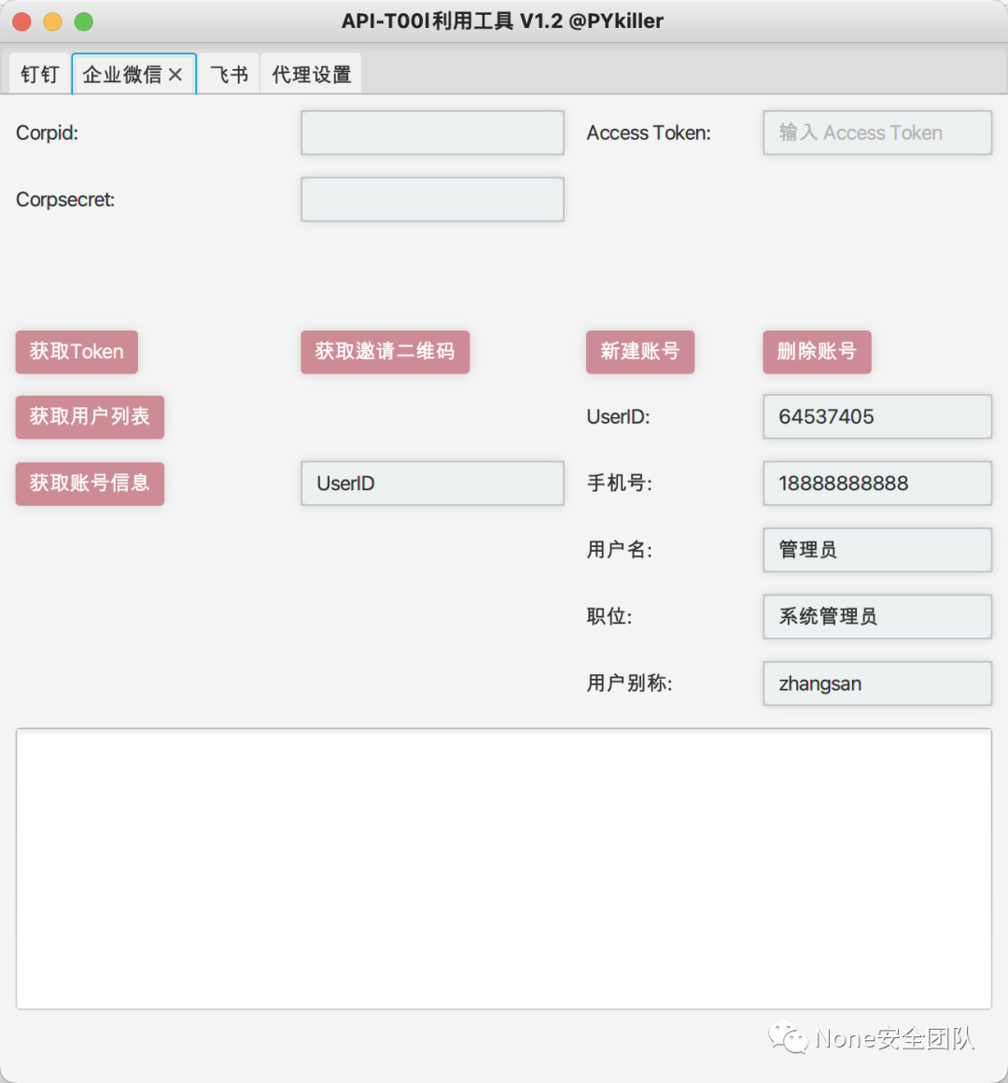Click the Access Token: label text

[649, 133]
